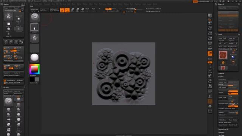242x136 pixels.
Task: Click the right shelf Scale view icon
Action: tap(210, 81)
